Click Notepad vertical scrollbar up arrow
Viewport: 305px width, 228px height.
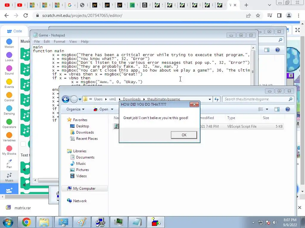[x=253, y=48]
